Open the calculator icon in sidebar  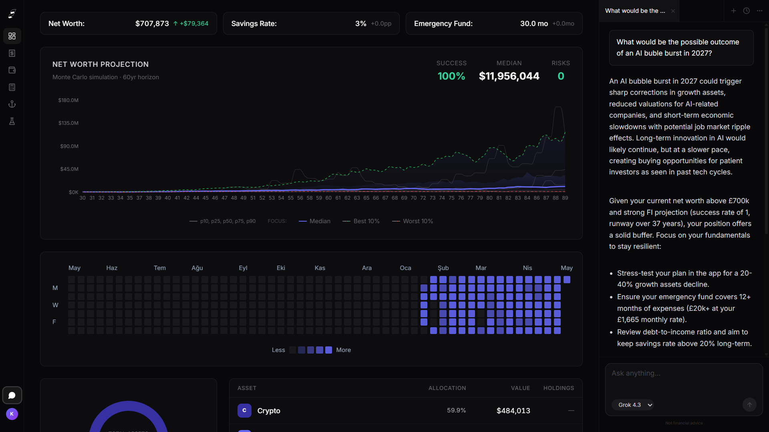[12, 87]
